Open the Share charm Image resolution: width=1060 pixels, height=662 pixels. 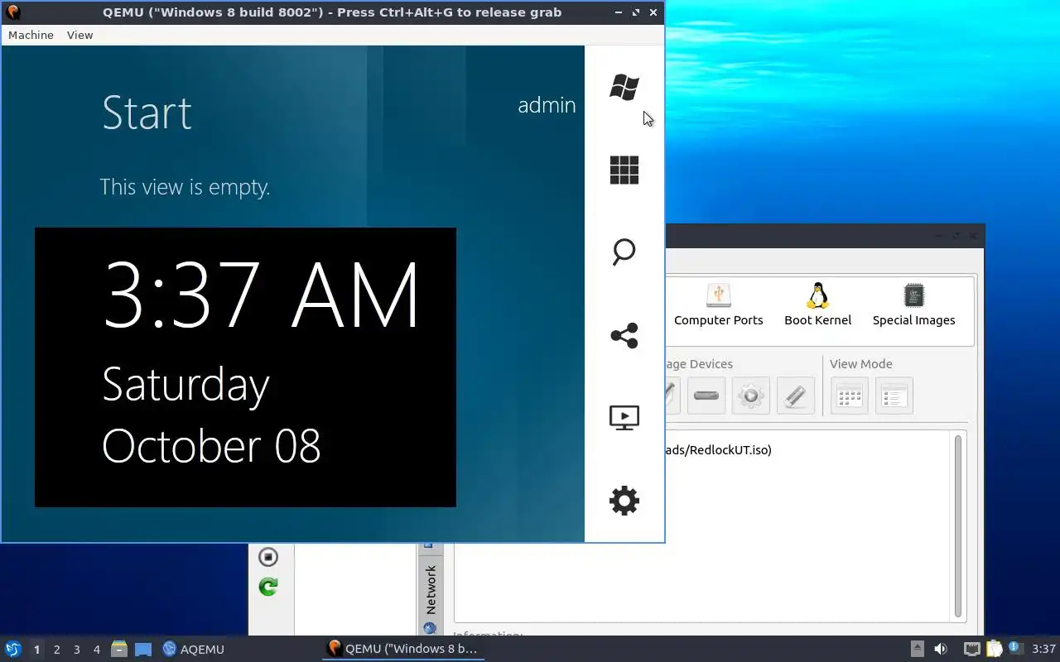[x=624, y=335]
